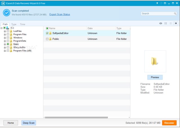This screenshot has height=128, width=180.
Task: Check the Windows folder checkbox
Action: [x=8, y=38]
